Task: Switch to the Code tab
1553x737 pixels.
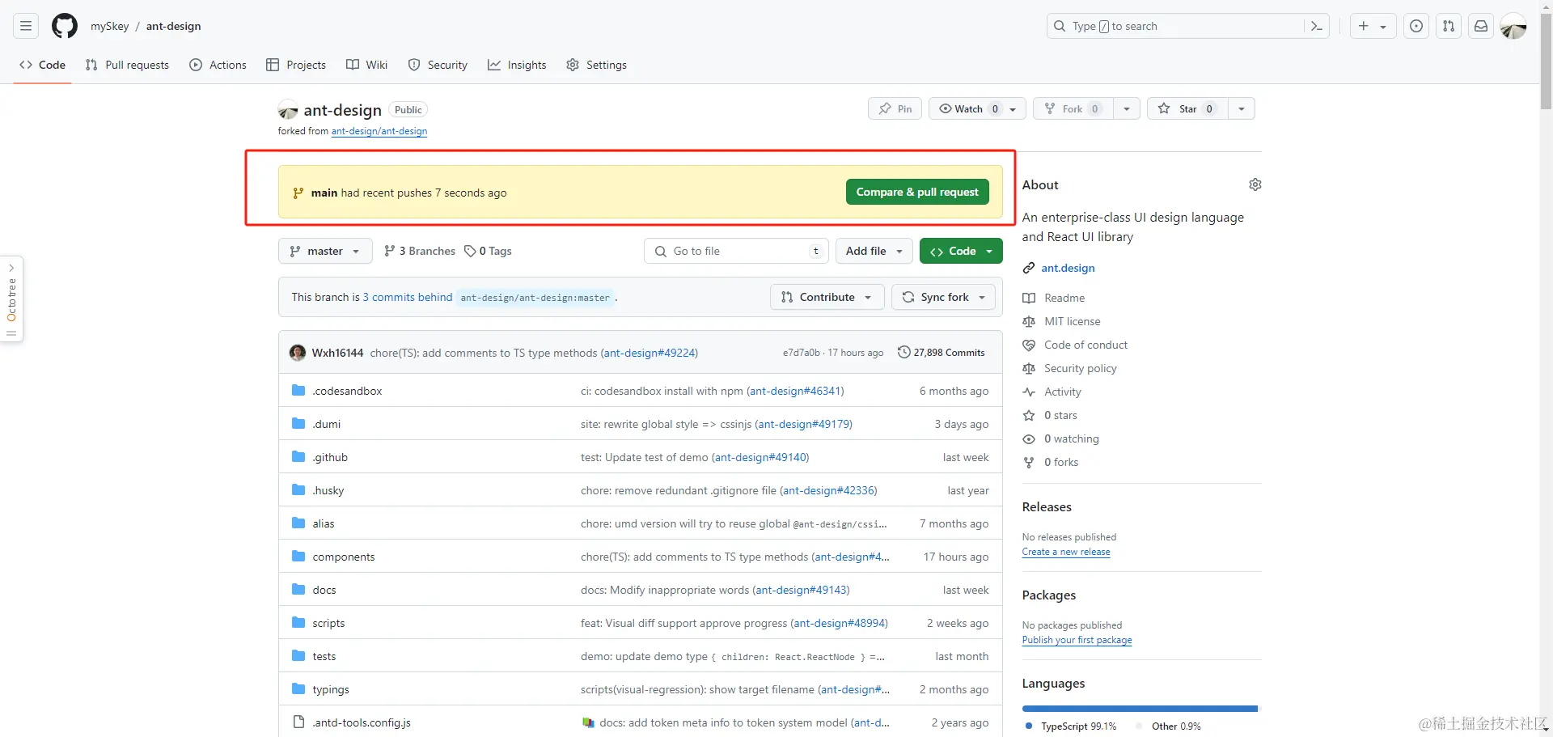Action: (x=43, y=65)
